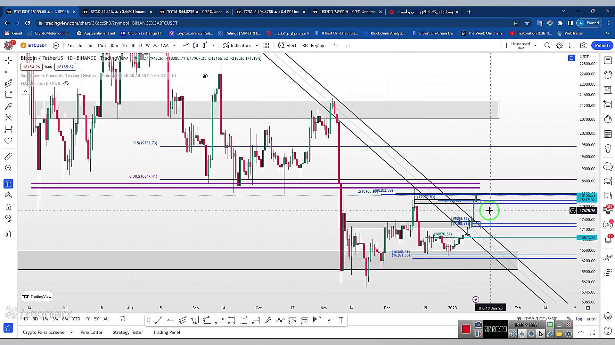Open the chart settings gear icon
Image resolution: width=615 pixels, height=345 pixels.
coord(559,45)
